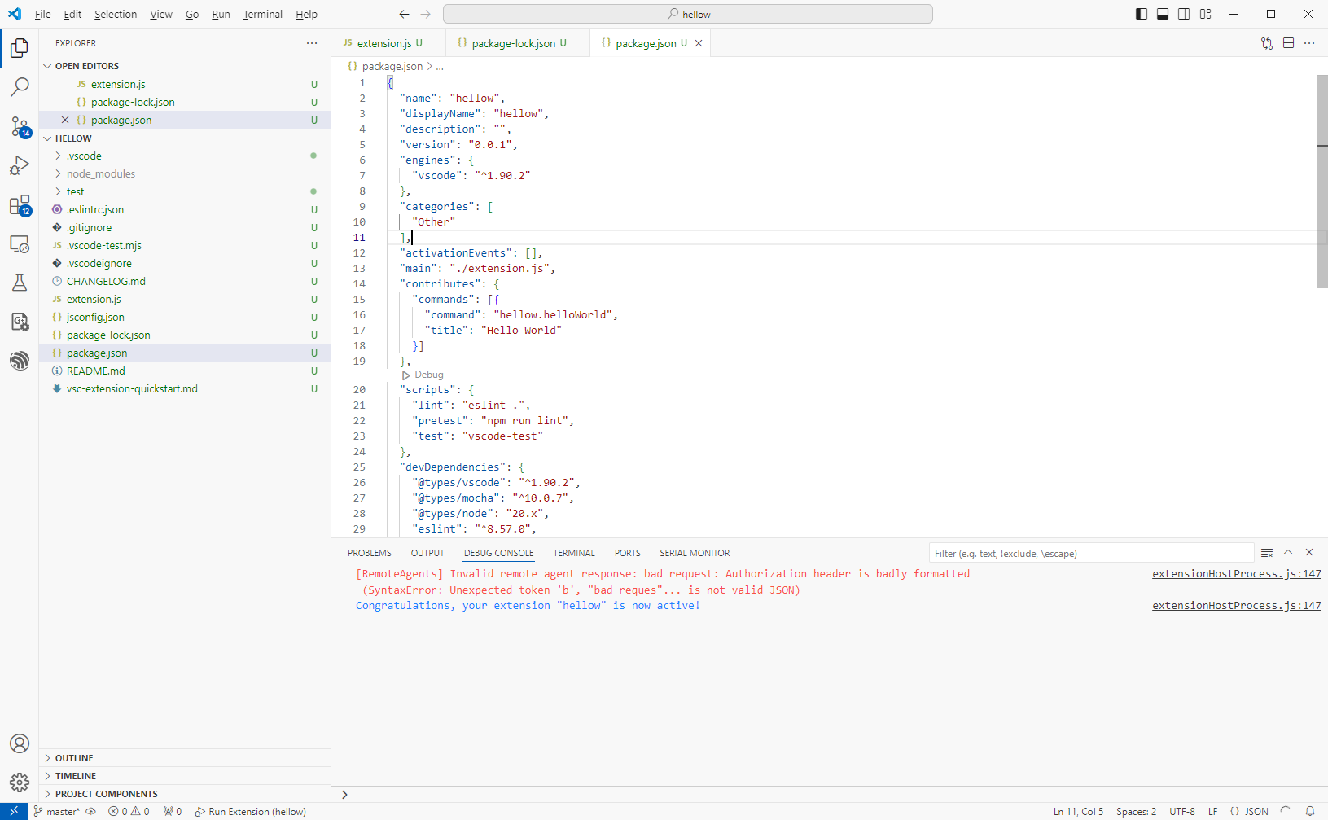Close the bottom panel
The height and width of the screenshot is (820, 1328).
coord(1309,552)
